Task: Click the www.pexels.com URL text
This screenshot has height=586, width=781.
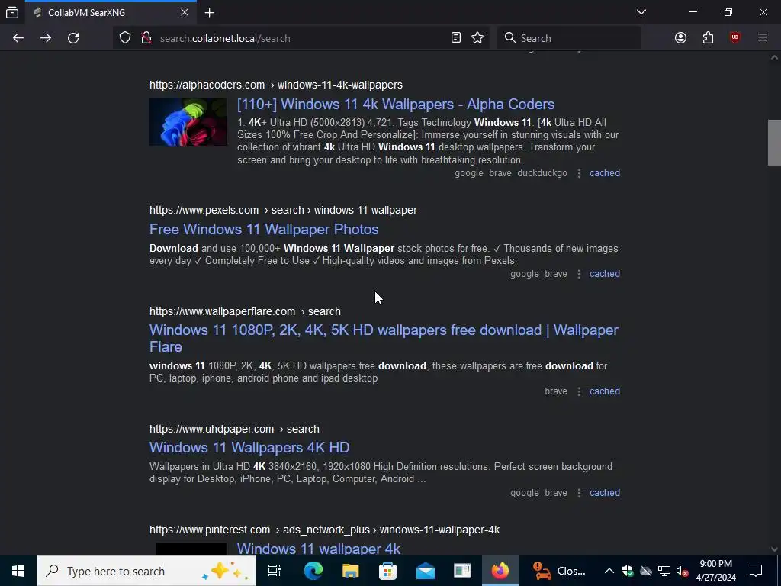Action: (204, 211)
